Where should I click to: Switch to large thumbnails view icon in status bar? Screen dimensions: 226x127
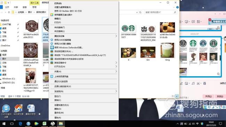coord(177,96)
